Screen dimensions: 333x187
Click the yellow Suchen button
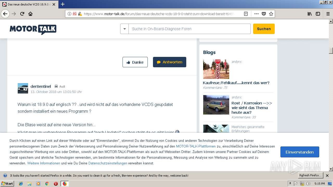pos(264,29)
